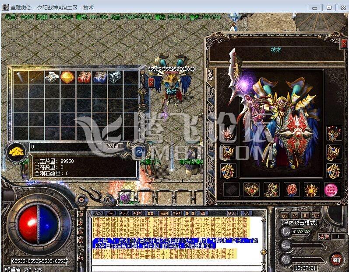Select the silver treasure chest in the bag
This screenshot has height=272, width=349.
click(115, 77)
